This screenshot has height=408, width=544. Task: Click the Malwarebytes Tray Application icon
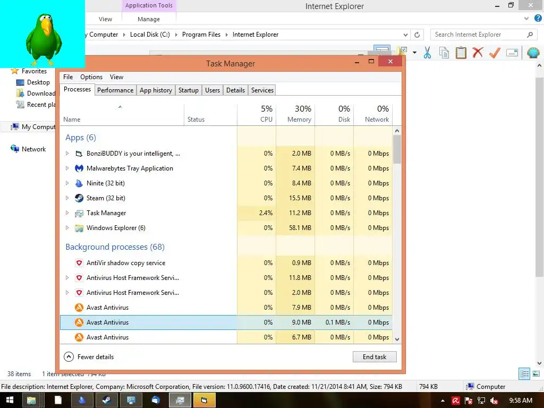point(79,168)
